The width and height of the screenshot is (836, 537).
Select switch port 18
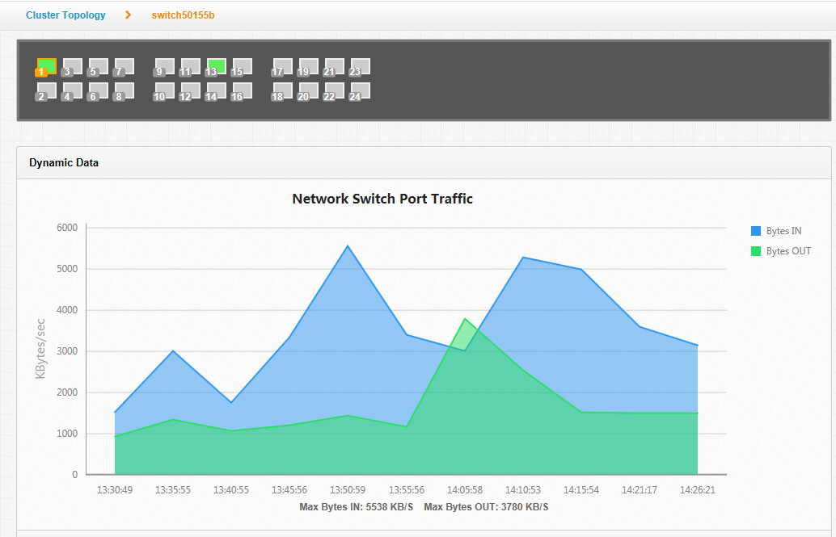pyautogui.click(x=283, y=91)
